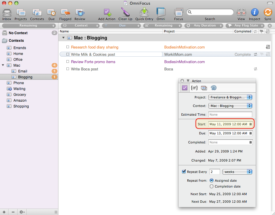Open the Due sorting dropdown
Screen dimensions: 275x215
click(121, 26)
